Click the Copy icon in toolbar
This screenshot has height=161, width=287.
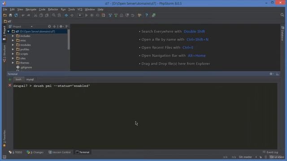[x=41, y=15]
